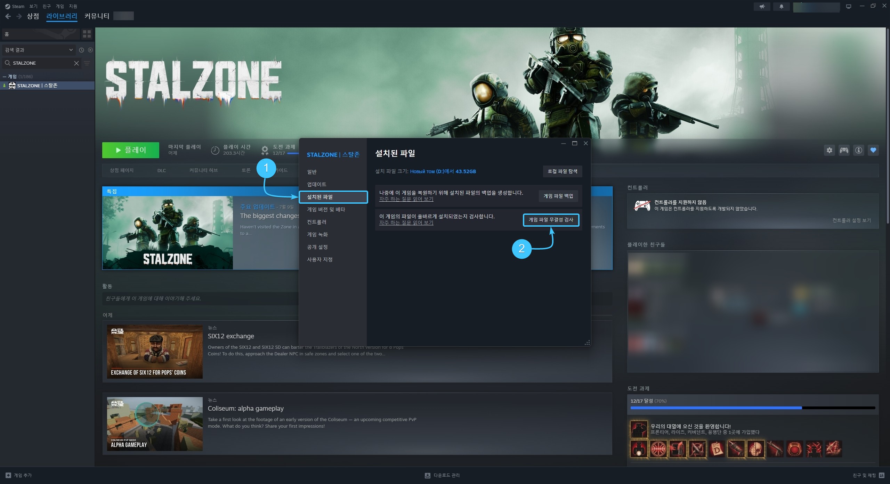The image size is (890, 484).
Task: Open 다운로드 관리 at the bottom
Action: pos(442,475)
